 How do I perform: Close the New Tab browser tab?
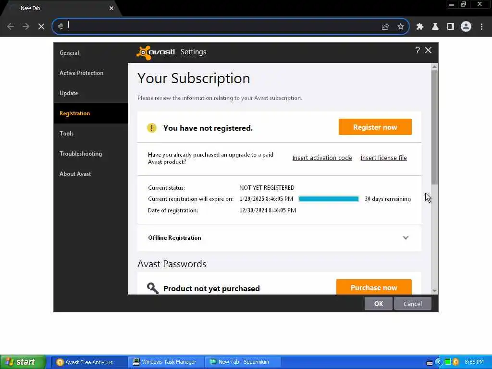[111, 8]
